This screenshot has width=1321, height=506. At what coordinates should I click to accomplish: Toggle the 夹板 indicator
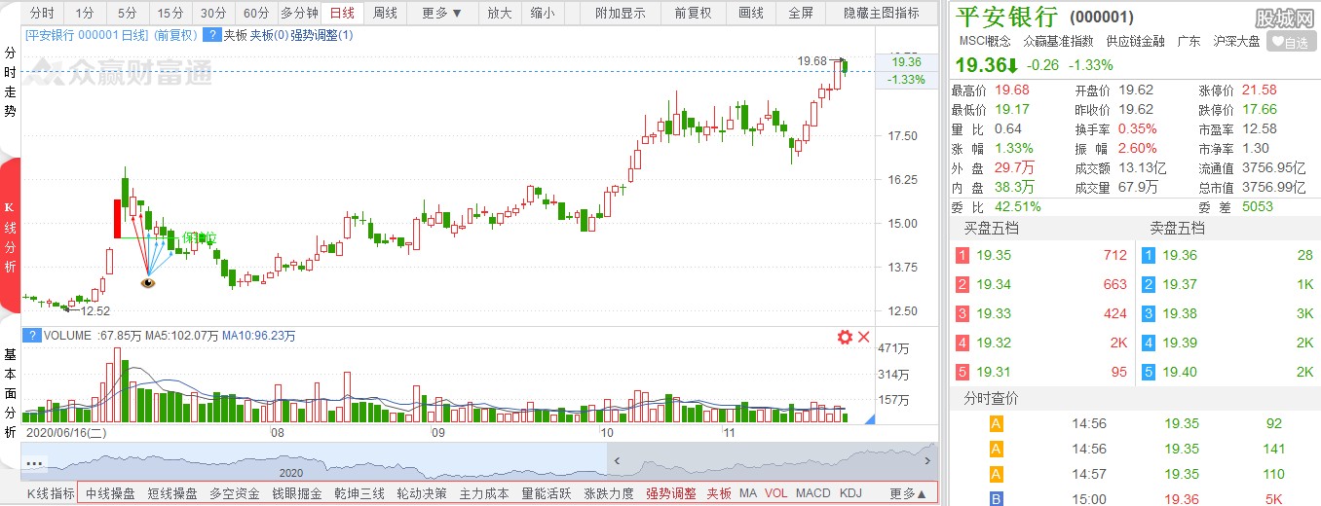coord(719,493)
